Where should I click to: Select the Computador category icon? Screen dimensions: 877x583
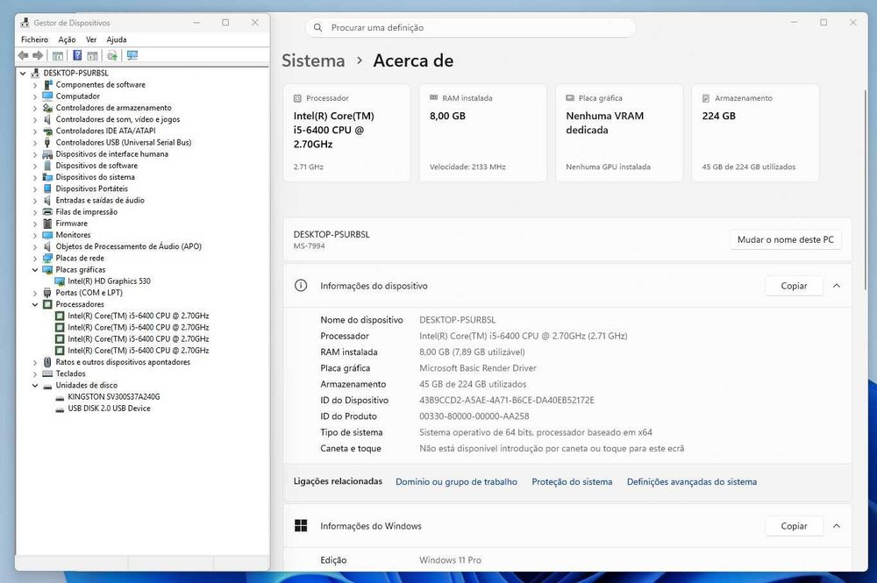(x=47, y=96)
